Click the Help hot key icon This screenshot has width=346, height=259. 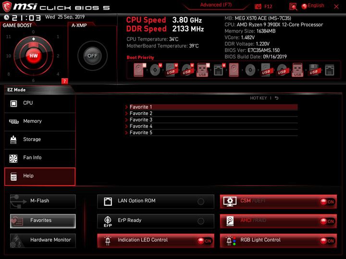tap(13, 177)
